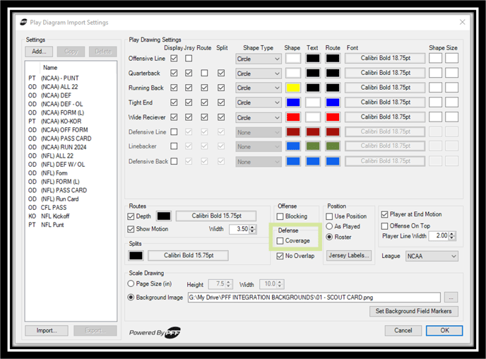This screenshot has width=486, height=359.
Task: Toggle Player at End Motion checkbox
Action: [x=385, y=215]
